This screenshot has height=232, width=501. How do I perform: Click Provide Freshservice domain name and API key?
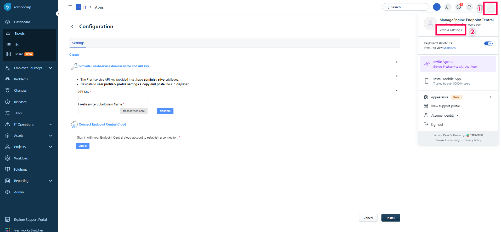(x=114, y=66)
